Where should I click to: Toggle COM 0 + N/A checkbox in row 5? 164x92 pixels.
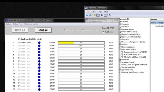[19, 55]
